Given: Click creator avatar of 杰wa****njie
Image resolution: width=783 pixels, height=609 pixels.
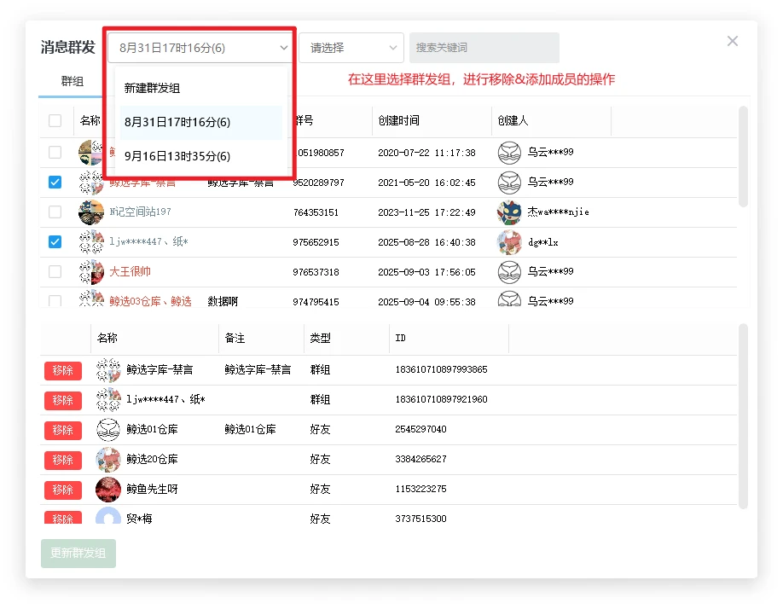Looking at the screenshot, I should pyautogui.click(x=509, y=212).
